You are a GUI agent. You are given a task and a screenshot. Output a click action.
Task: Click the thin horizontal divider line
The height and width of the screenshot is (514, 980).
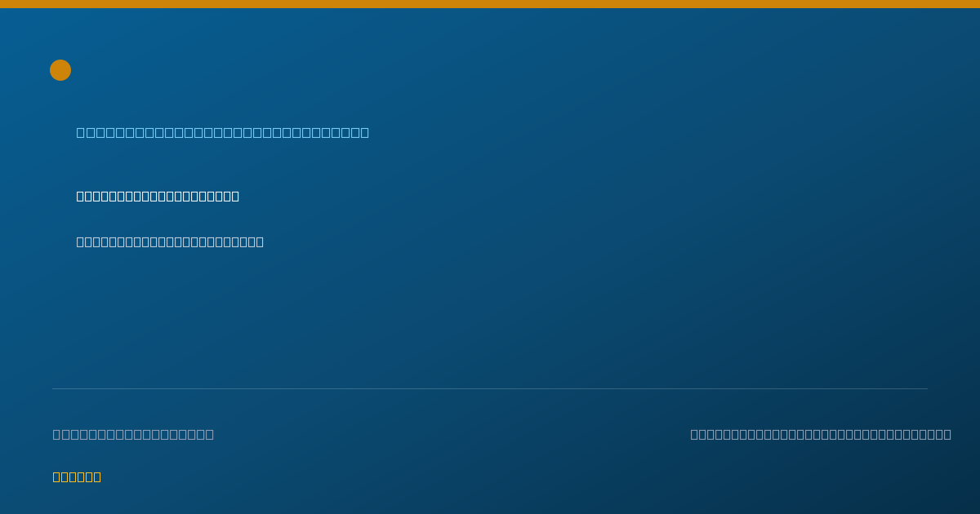(490, 388)
